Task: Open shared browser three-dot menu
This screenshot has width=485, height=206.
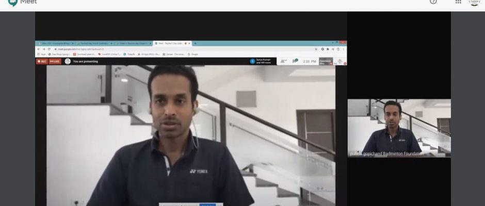Action: pyautogui.click(x=343, y=49)
